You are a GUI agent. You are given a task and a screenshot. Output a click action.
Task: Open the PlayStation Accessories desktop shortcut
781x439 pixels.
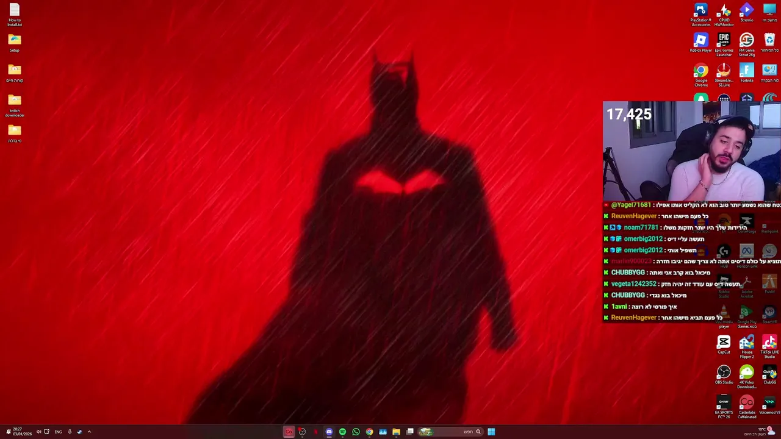coord(700,15)
